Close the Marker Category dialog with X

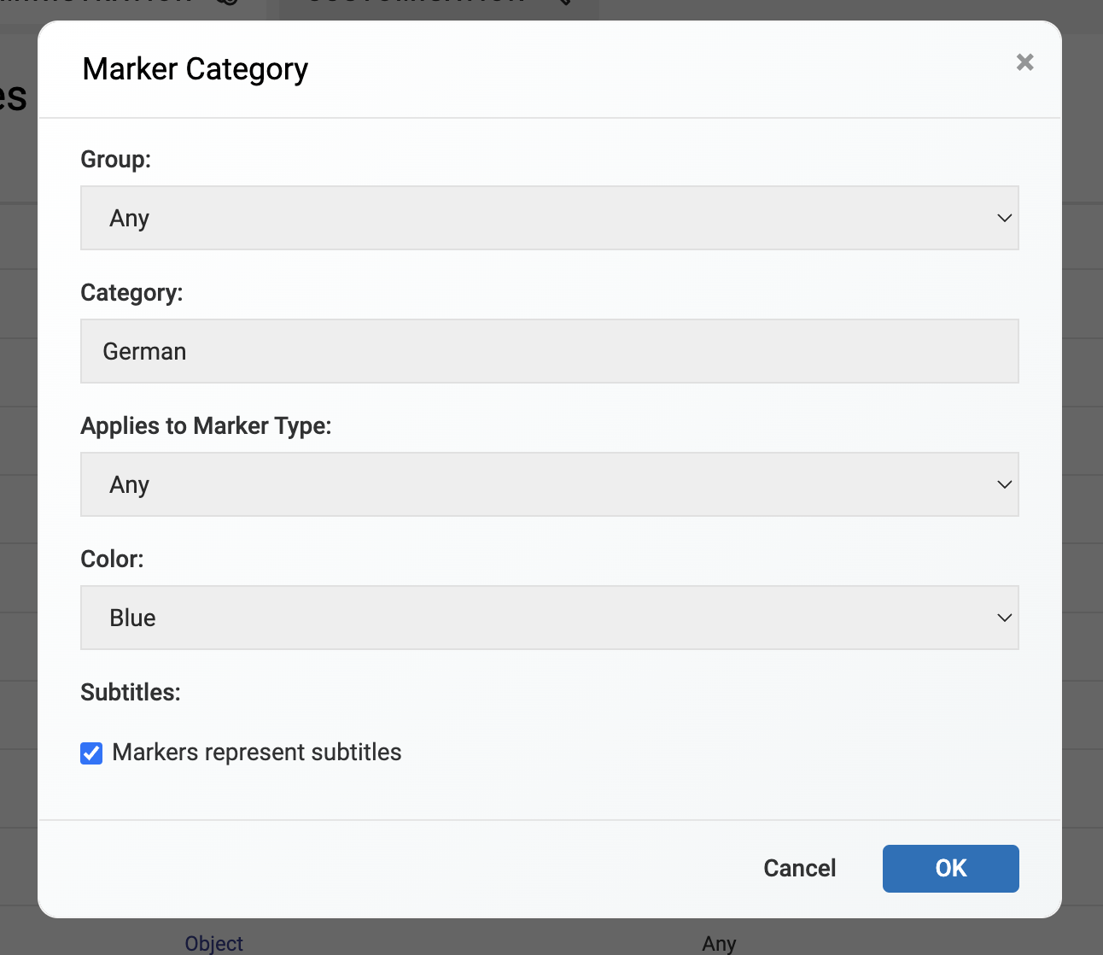click(1024, 62)
